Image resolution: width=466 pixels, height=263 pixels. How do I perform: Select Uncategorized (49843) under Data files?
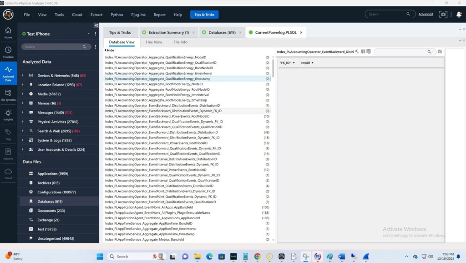point(56,238)
